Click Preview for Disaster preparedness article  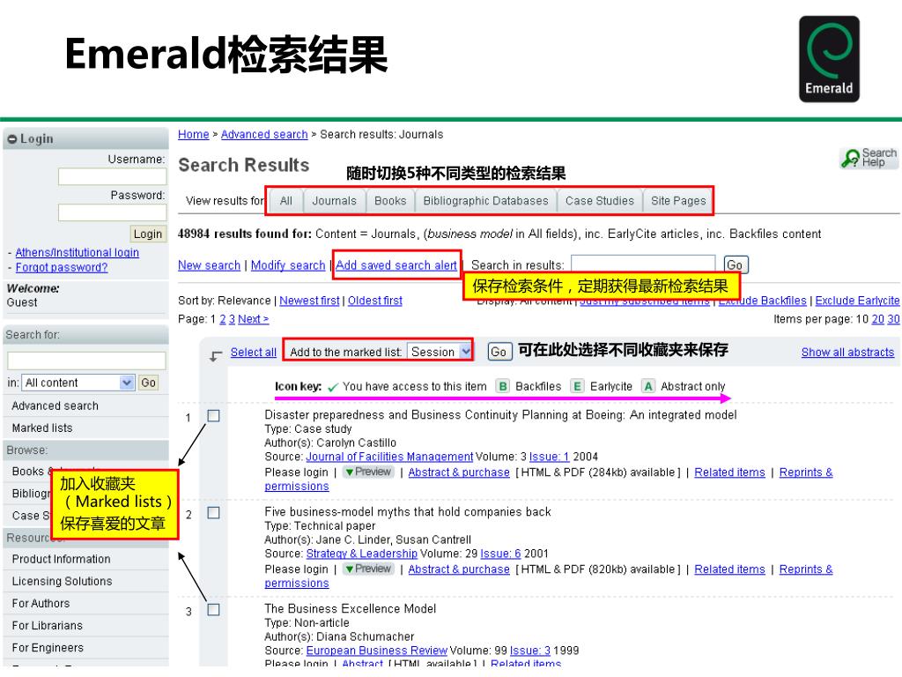[x=368, y=472]
